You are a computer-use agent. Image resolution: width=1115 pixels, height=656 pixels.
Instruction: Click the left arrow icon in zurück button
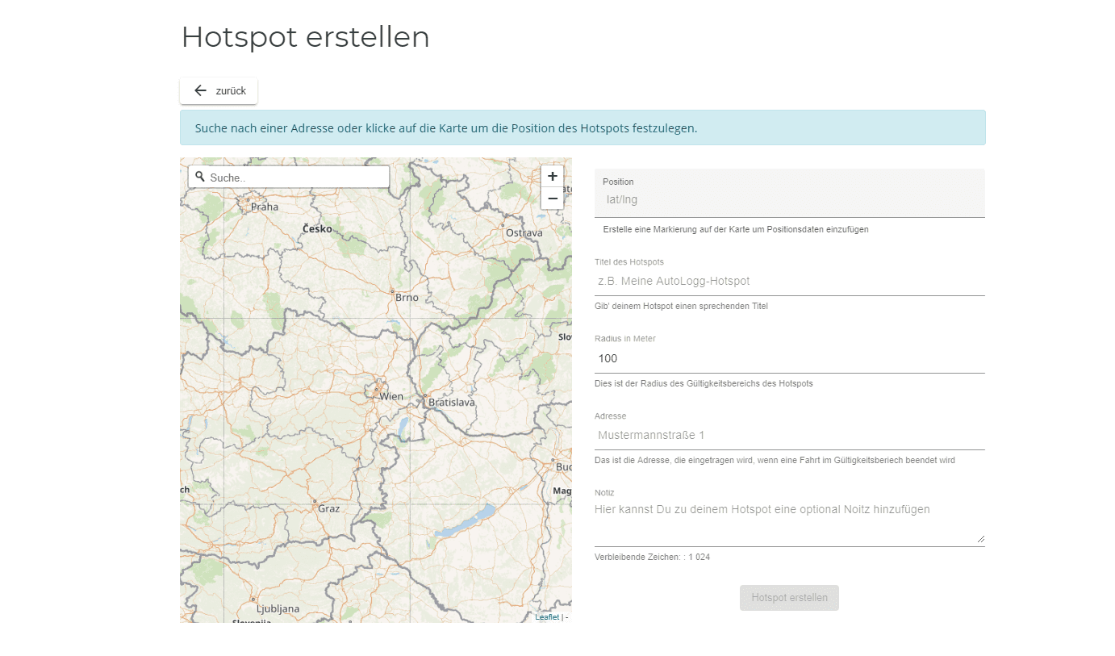pos(200,90)
